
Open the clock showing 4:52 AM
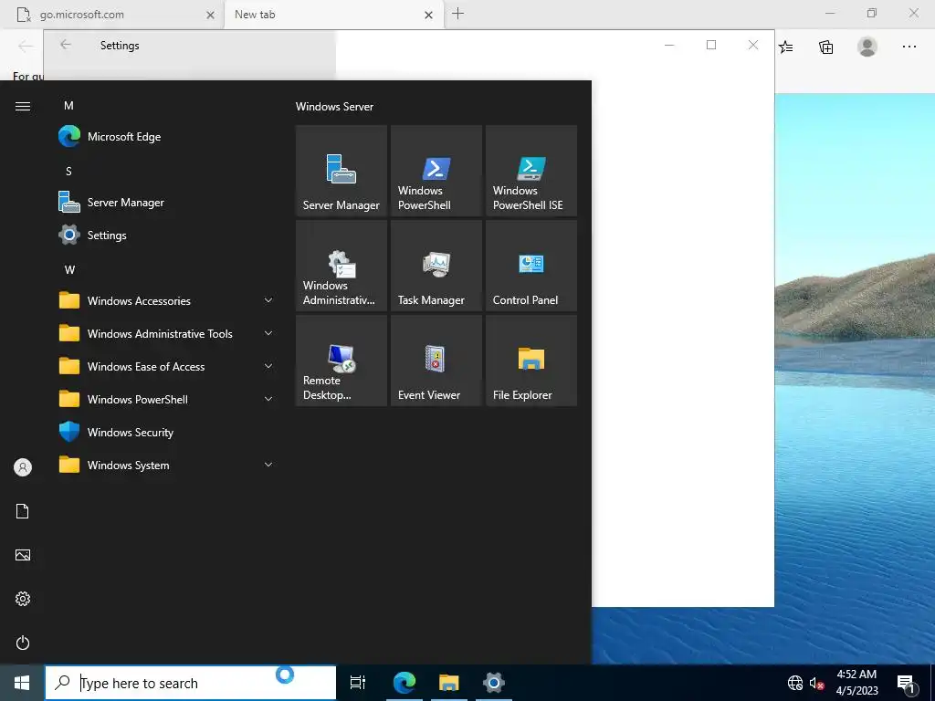tap(856, 683)
